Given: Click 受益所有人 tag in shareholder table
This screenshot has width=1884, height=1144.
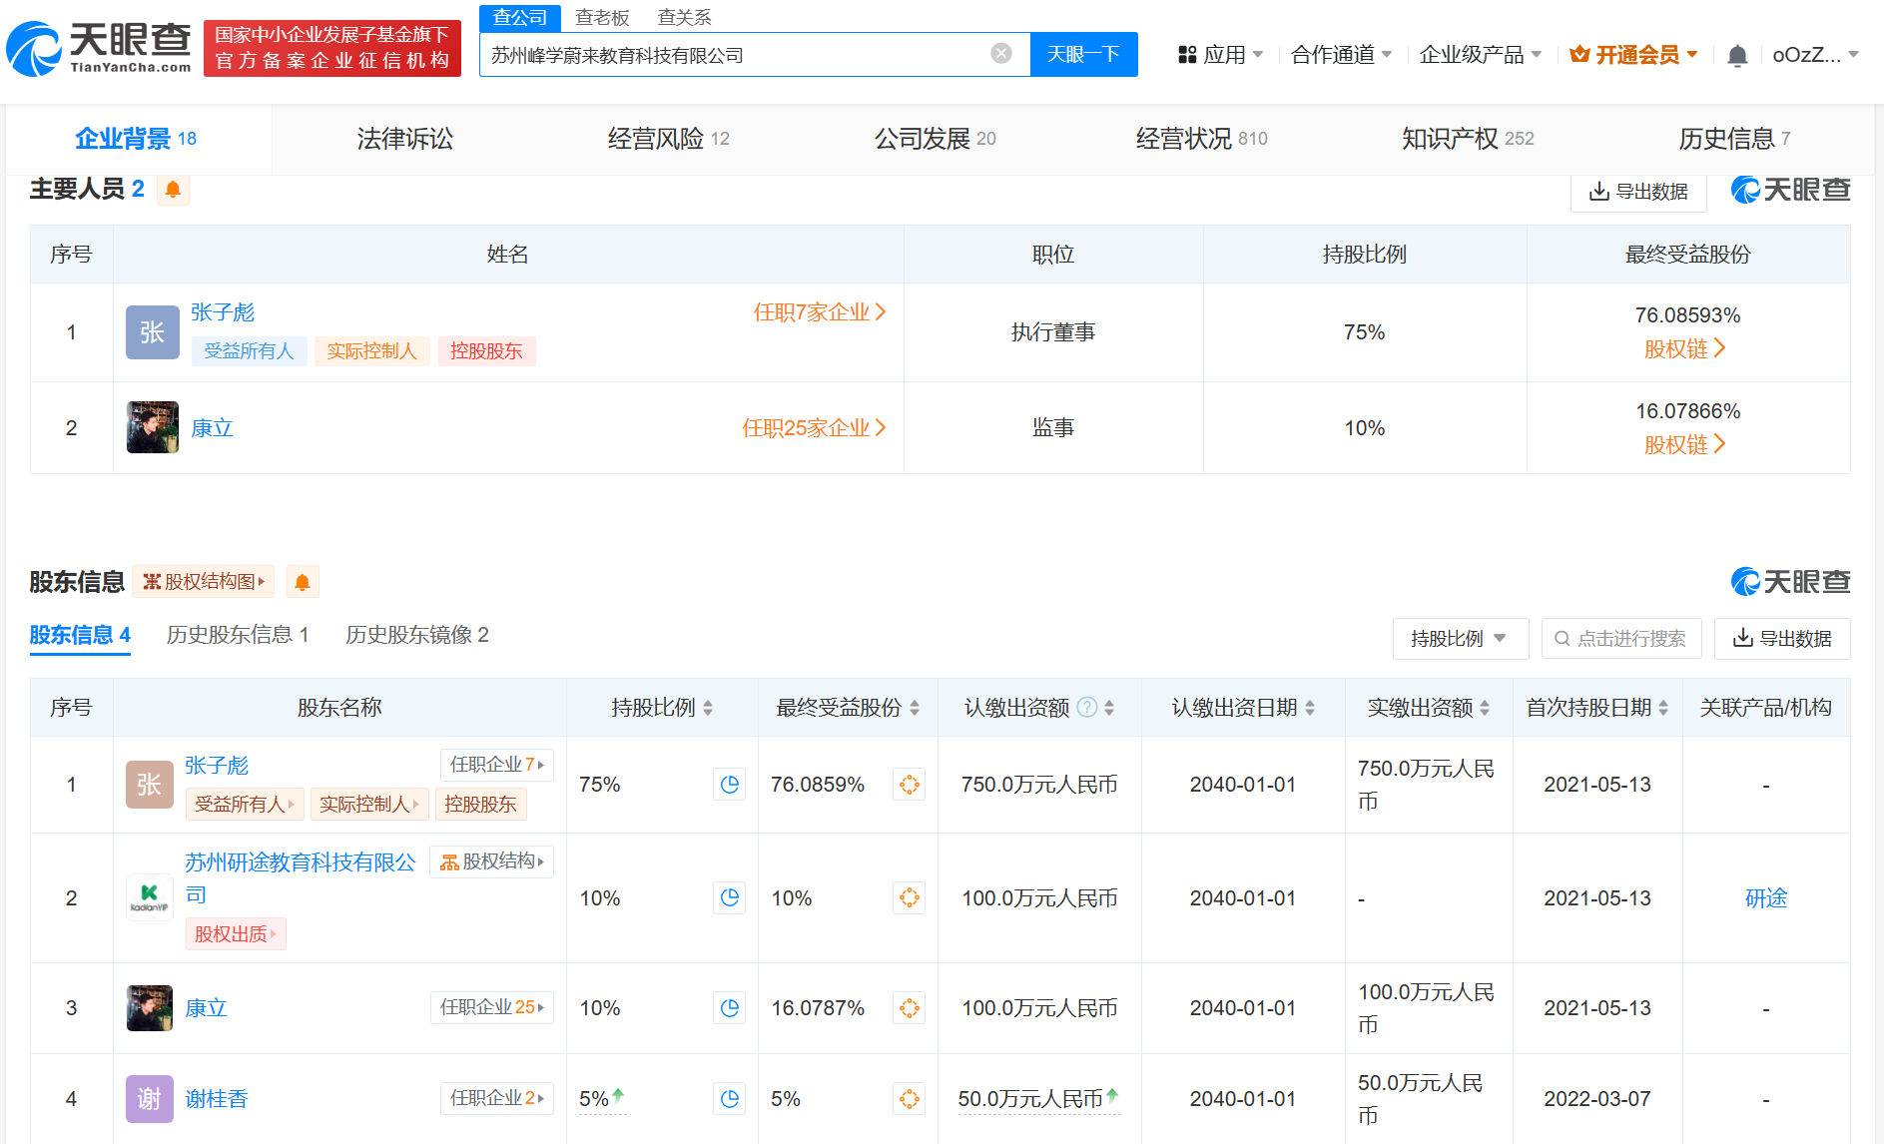Looking at the screenshot, I should click(245, 805).
